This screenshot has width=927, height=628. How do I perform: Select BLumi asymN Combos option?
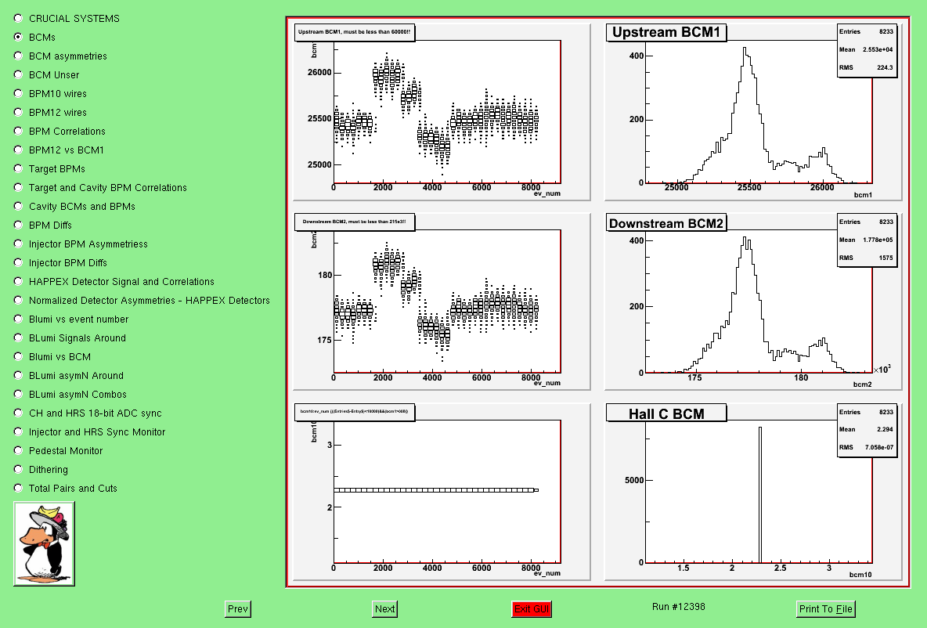click(x=18, y=395)
